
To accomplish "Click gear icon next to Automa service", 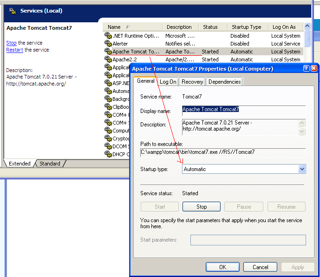I will point(108,91).
